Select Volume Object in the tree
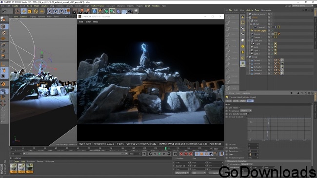The width and height of the screenshot is (317, 178). click(260, 31)
